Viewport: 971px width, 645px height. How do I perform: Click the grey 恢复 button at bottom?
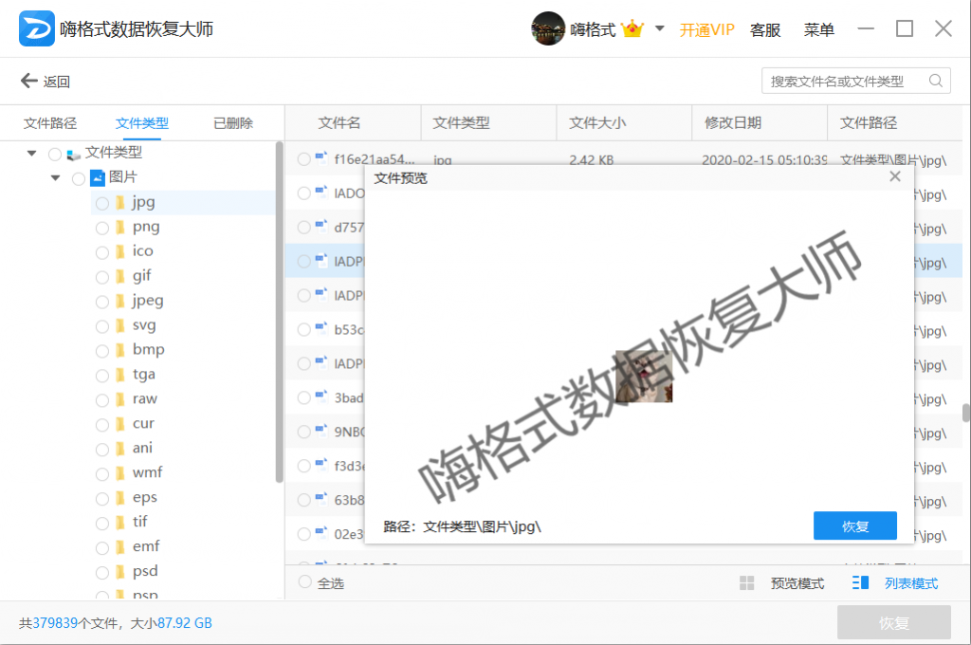pyautogui.click(x=893, y=622)
